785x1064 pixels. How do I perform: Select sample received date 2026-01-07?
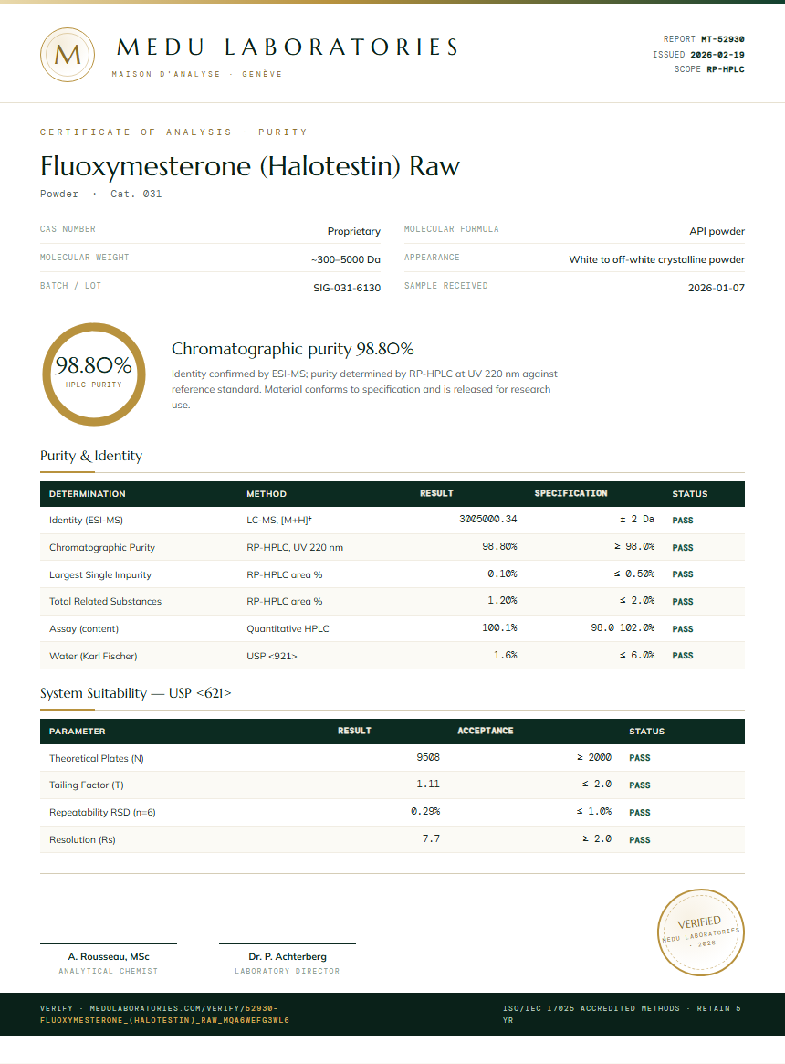[717, 288]
